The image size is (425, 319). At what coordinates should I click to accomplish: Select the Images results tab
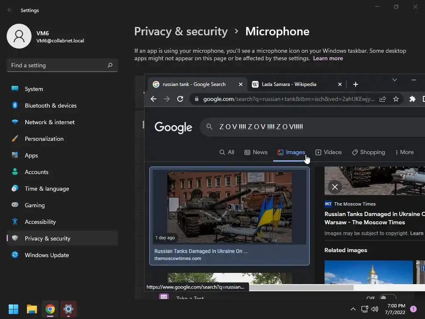291,152
